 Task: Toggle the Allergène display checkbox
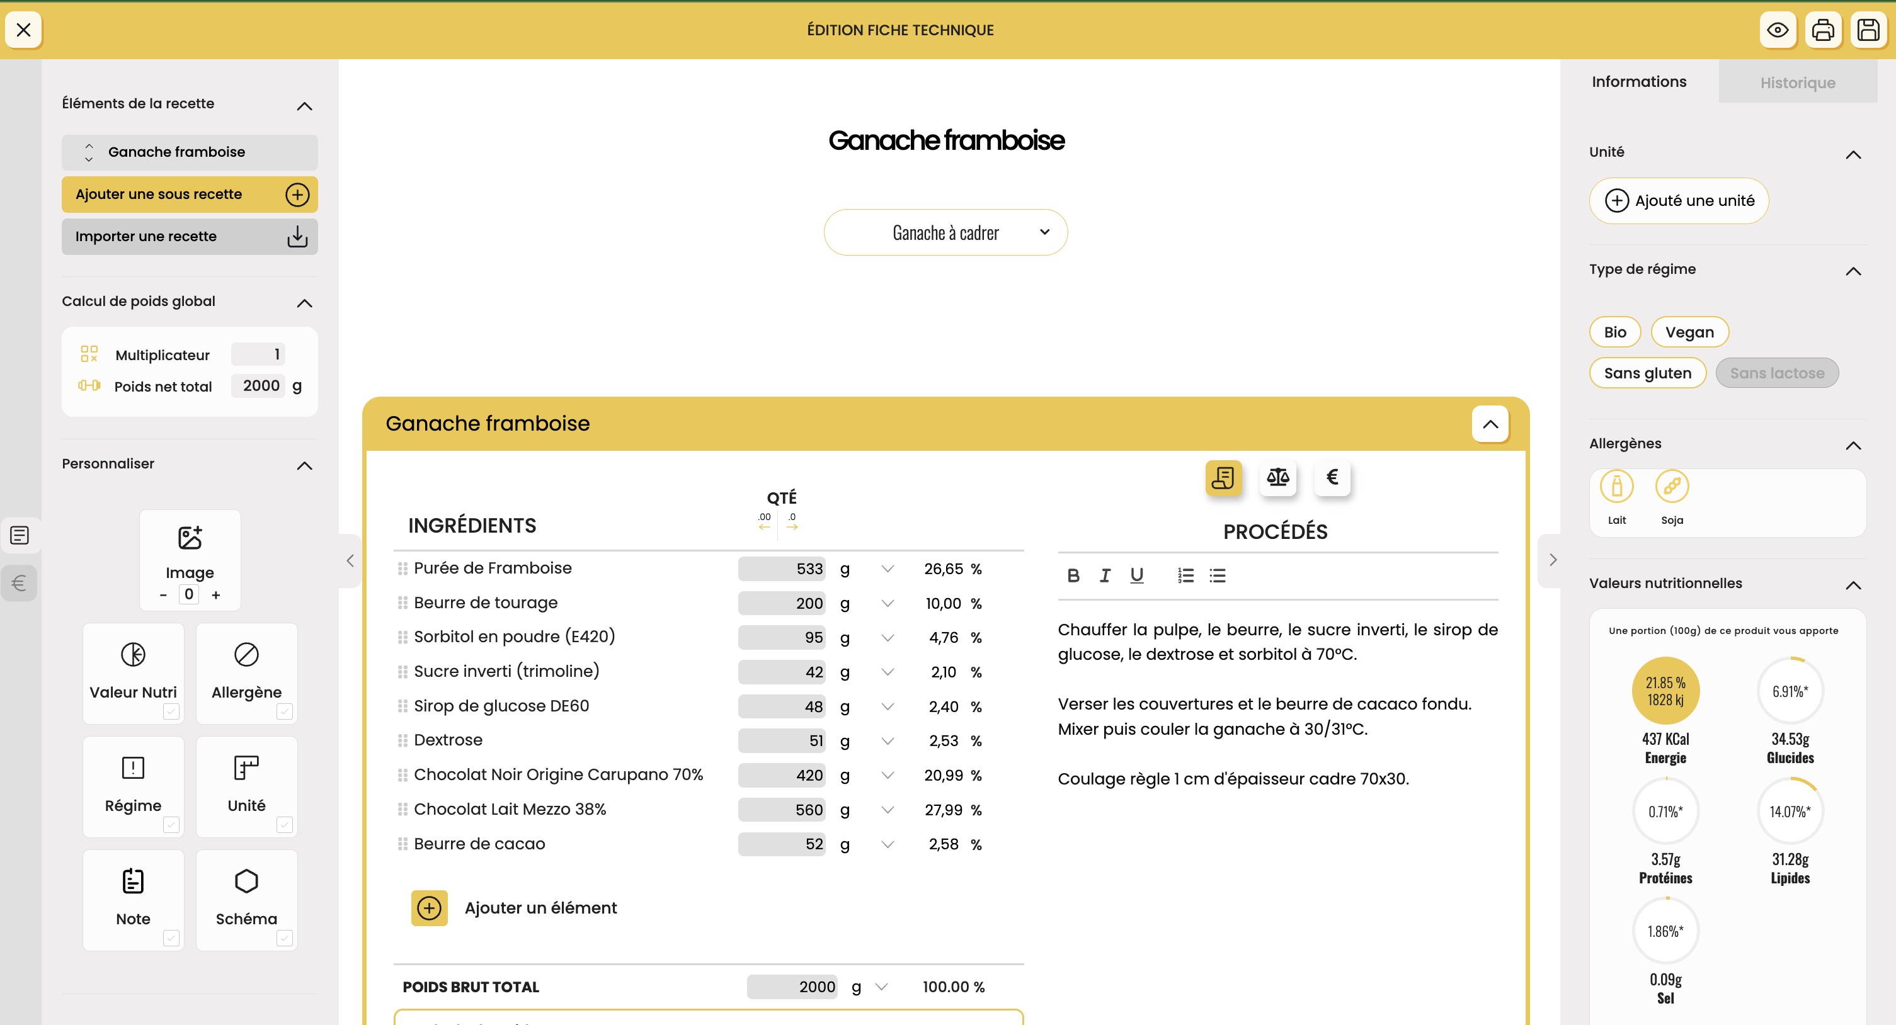[x=284, y=711]
